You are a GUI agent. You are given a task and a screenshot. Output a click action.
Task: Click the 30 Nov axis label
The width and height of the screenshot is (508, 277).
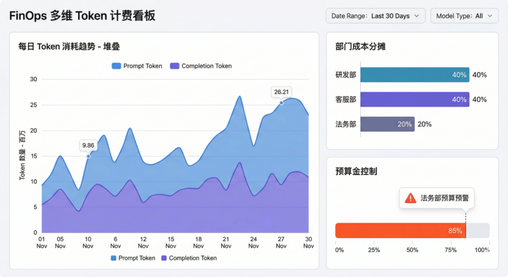[309, 243]
